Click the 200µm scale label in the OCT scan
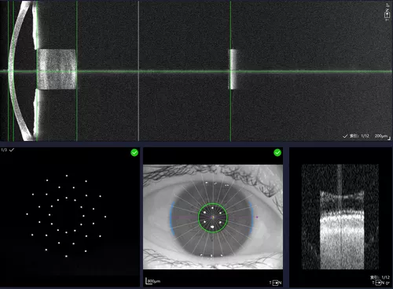 point(380,136)
